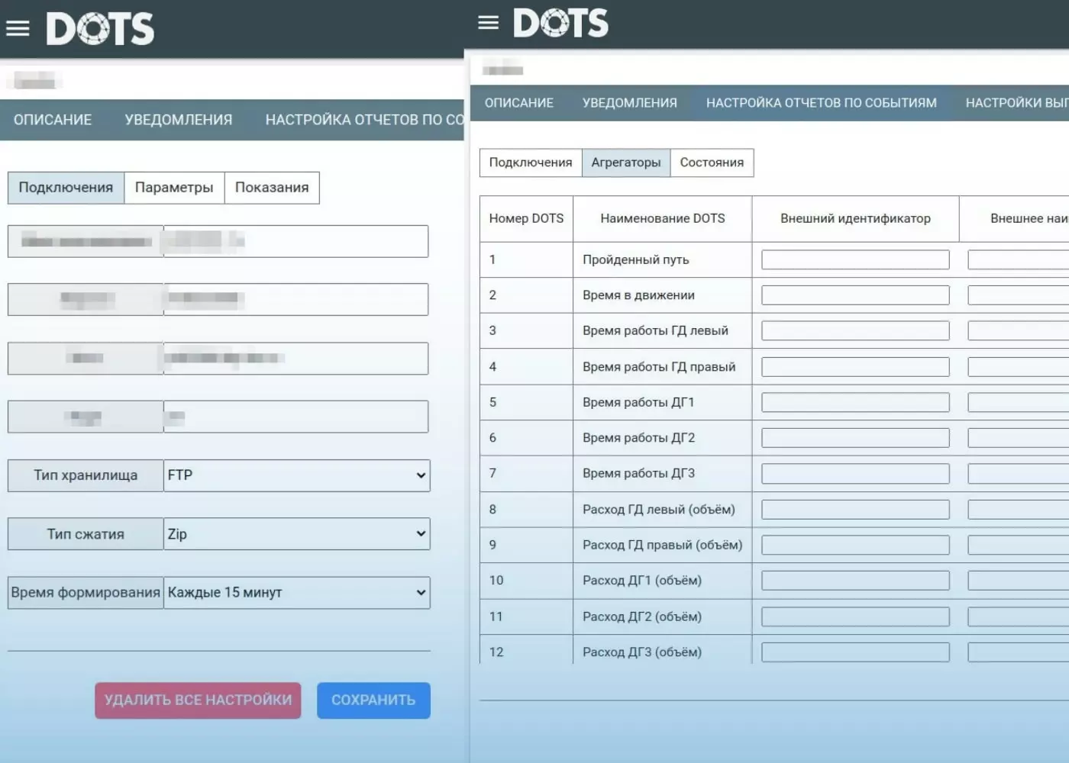Open the hamburger menu in left panel
The image size is (1069, 763).
coord(18,29)
